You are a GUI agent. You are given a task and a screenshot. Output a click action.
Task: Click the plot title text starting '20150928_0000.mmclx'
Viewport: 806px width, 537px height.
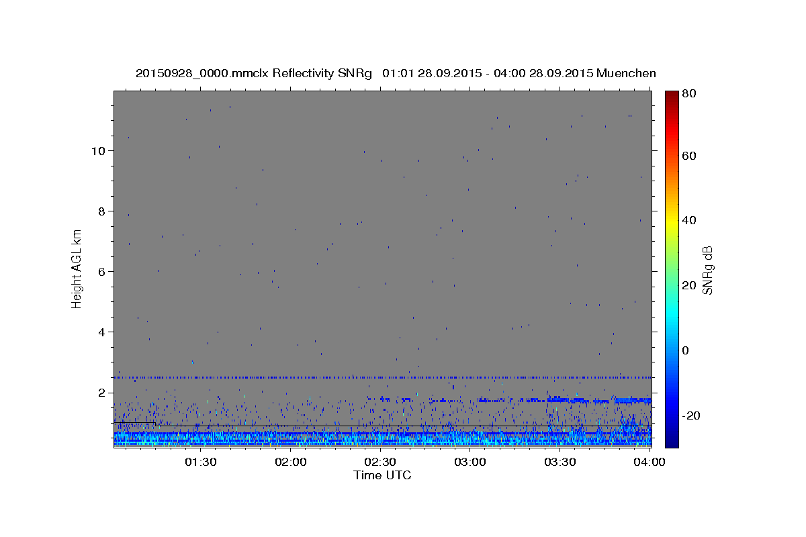click(396, 73)
